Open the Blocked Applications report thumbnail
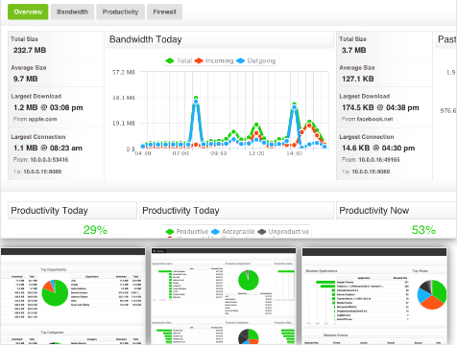457x345 pixels. tap(374, 296)
